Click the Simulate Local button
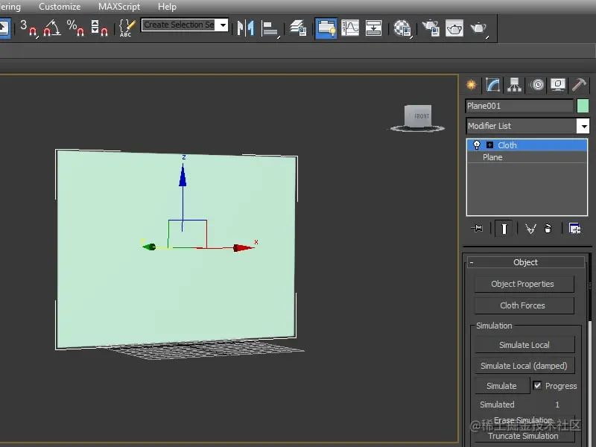This screenshot has height=447, width=596. coord(524,345)
